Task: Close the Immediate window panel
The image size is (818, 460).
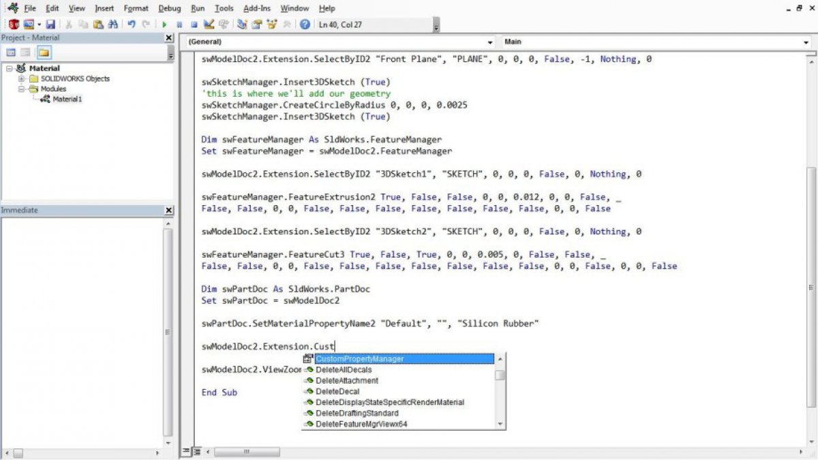Action: 169,211
